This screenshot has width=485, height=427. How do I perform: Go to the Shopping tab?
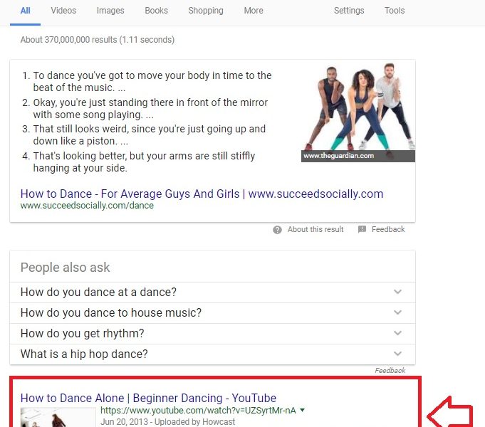coord(206,11)
